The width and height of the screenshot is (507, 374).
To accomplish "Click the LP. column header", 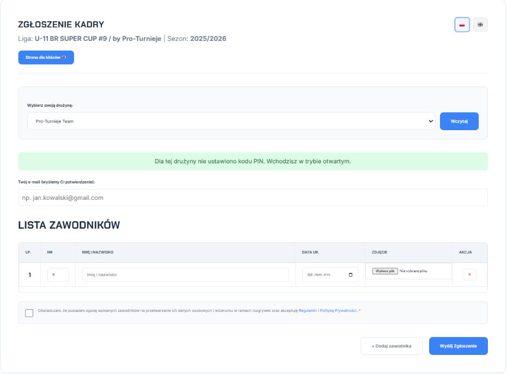I will [28, 252].
